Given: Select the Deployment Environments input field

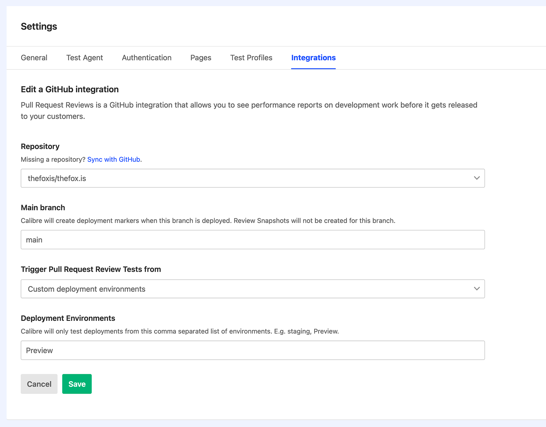Looking at the screenshot, I should coord(253,350).
